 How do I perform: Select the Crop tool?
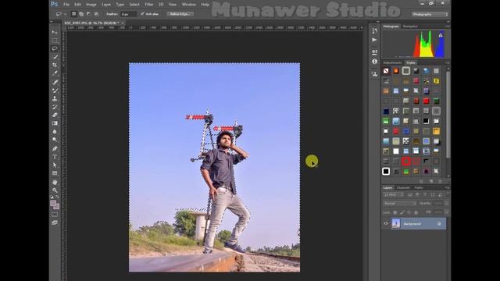click(55, 65)
